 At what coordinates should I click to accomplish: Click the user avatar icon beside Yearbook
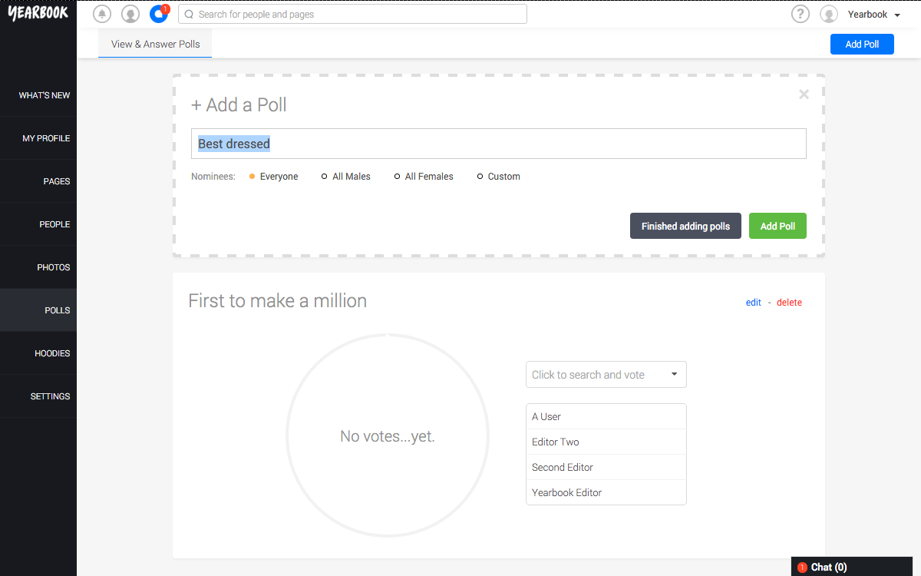pyautogui.click(x=829, y=14)
